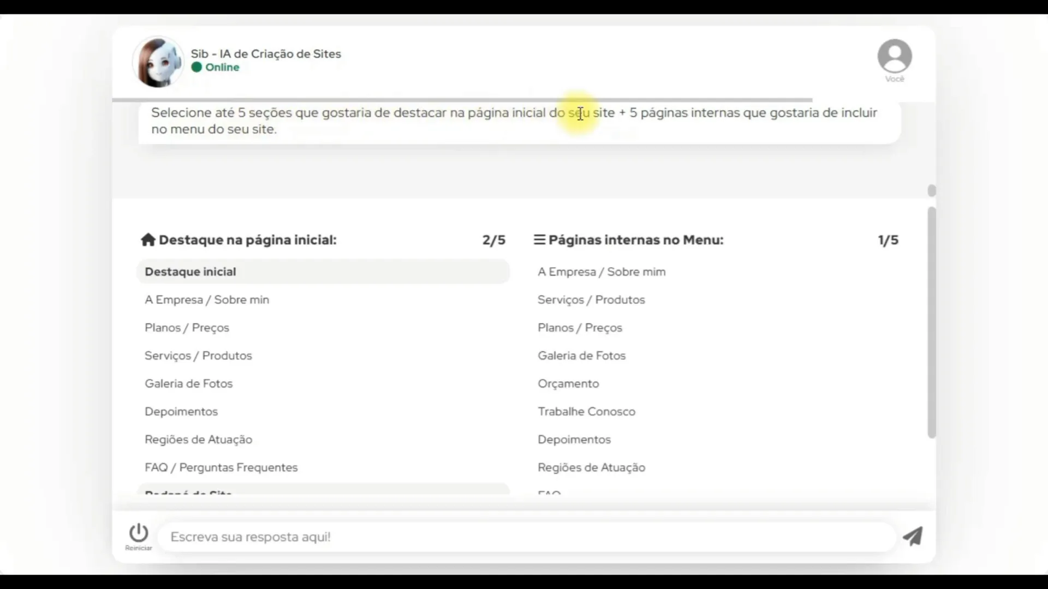
Task: Click the hamburger icon beside Páginas internas
Action: (x=539, y=240)
